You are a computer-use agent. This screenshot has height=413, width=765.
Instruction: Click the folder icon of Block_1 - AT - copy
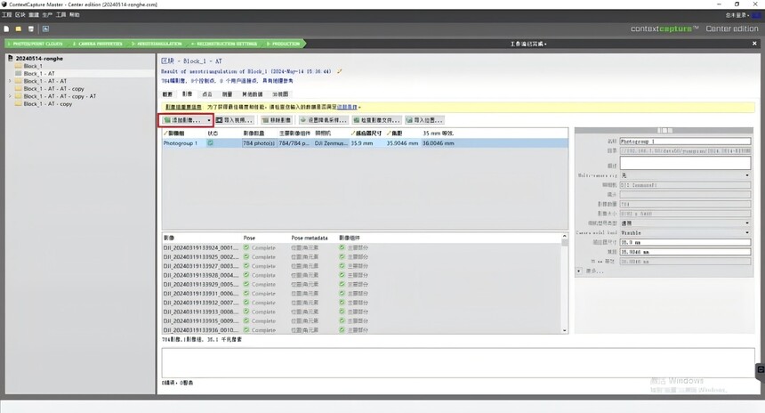tap(19, 104)
